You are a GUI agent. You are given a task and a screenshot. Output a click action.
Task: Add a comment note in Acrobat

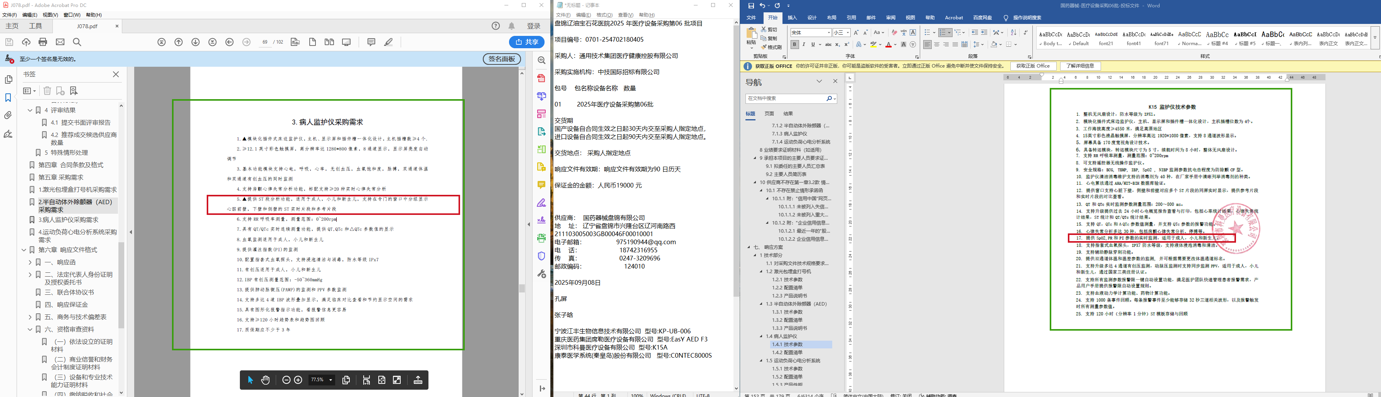[x=371, y=42]
